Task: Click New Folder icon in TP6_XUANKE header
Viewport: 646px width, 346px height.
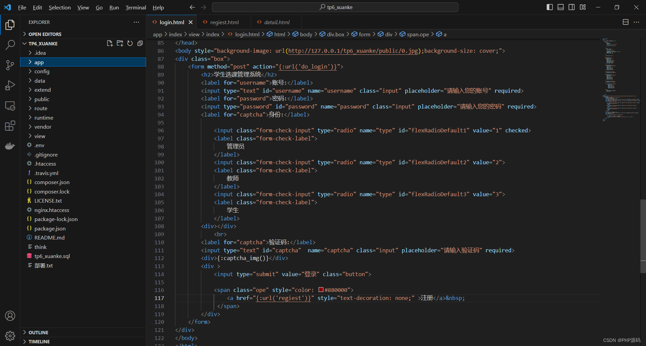Action: point(120,43)
